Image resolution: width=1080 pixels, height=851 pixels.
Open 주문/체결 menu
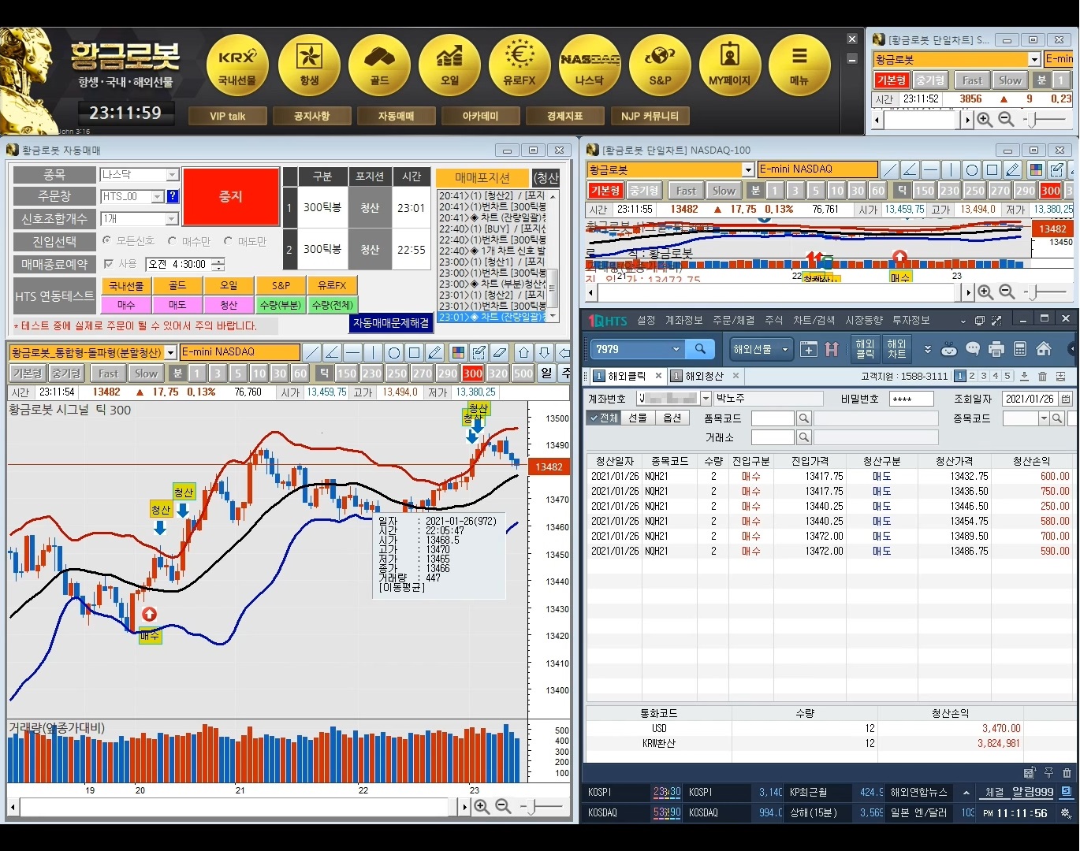[734, 320]
